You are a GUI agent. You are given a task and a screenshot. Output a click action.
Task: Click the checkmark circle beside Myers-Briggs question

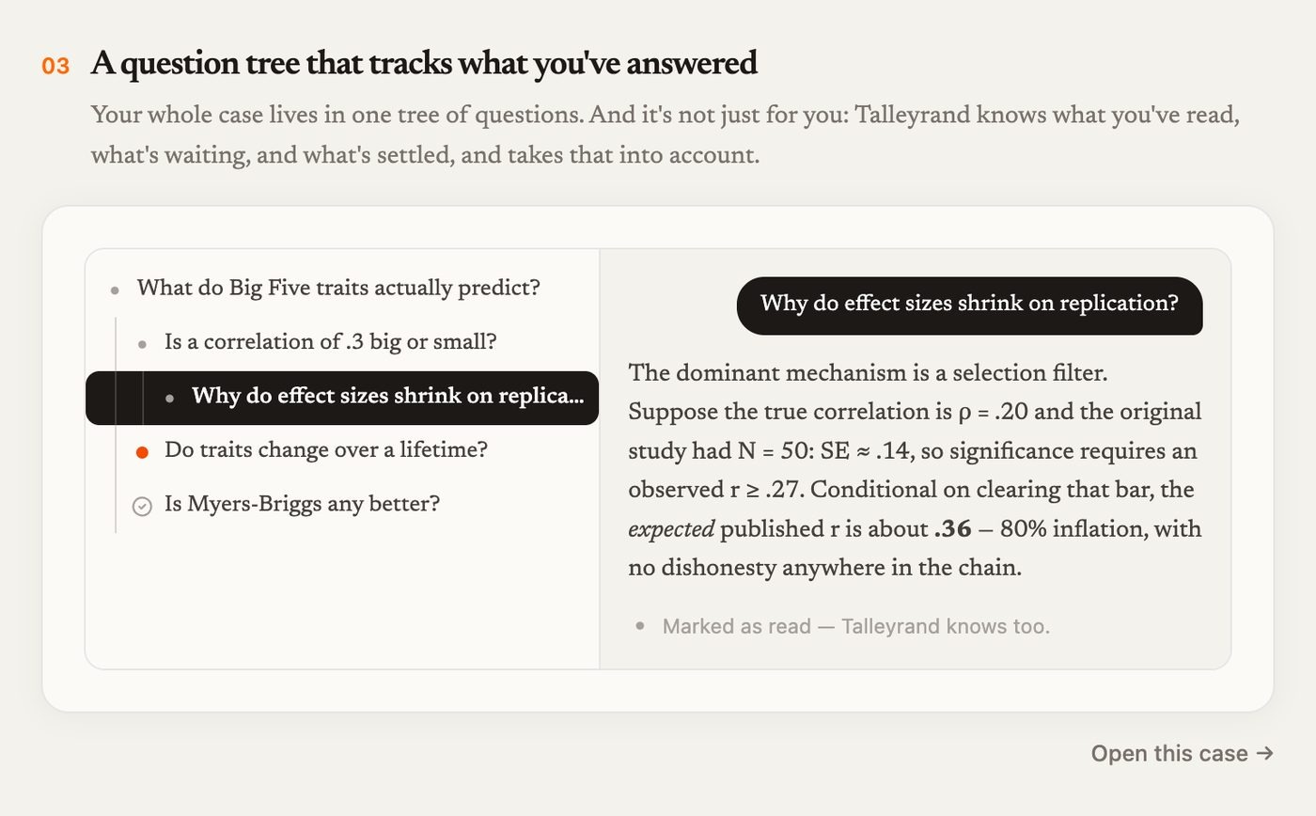click(x=142, y=507)
